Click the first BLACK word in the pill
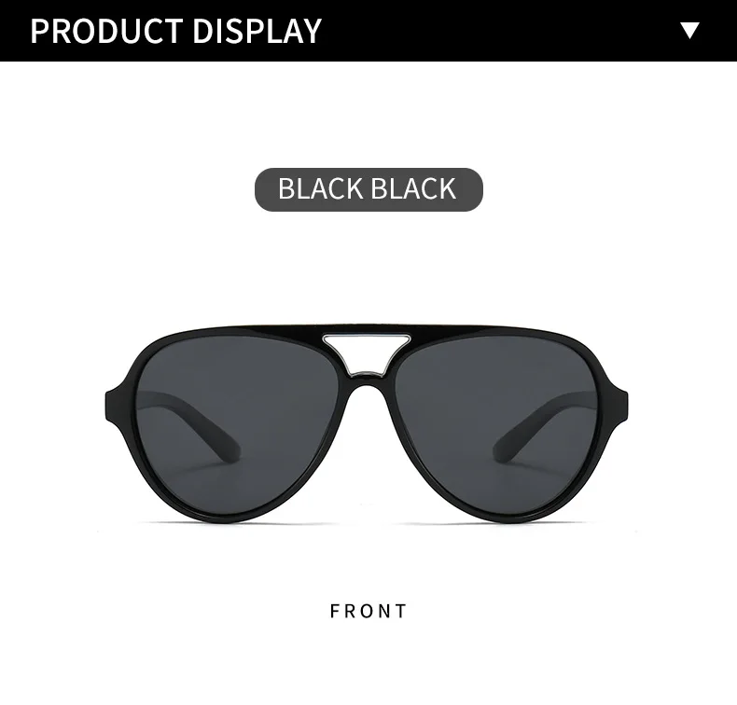737x705 pixels. pyautogui.click(x=320, y=188)
